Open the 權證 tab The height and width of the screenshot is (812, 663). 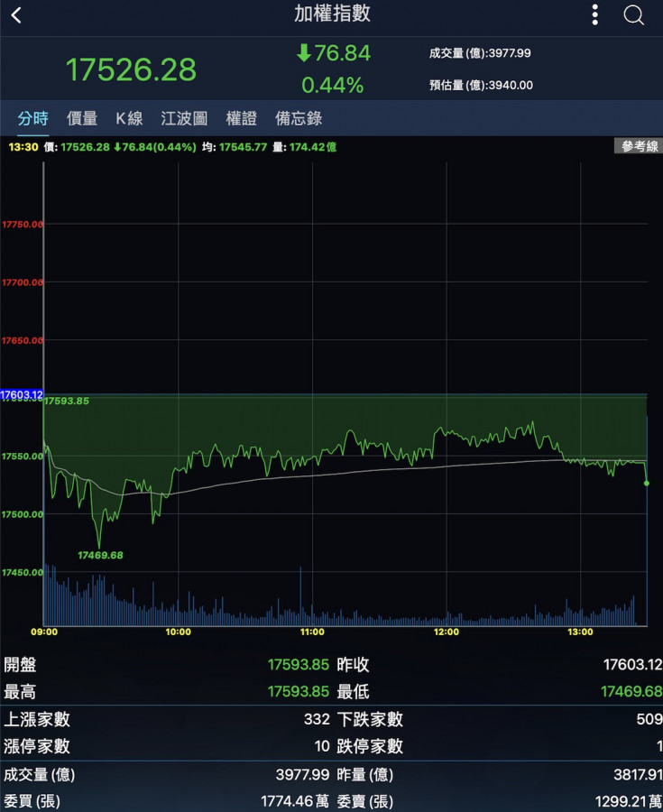(x=241, y=118)
